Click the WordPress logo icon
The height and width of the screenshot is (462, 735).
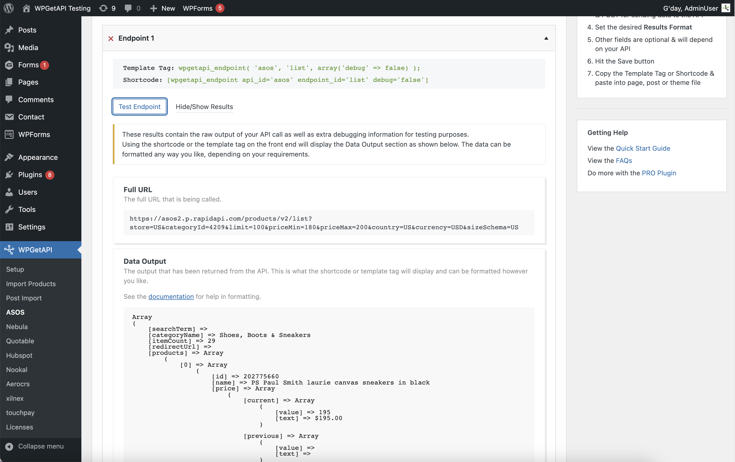(9, 8)
